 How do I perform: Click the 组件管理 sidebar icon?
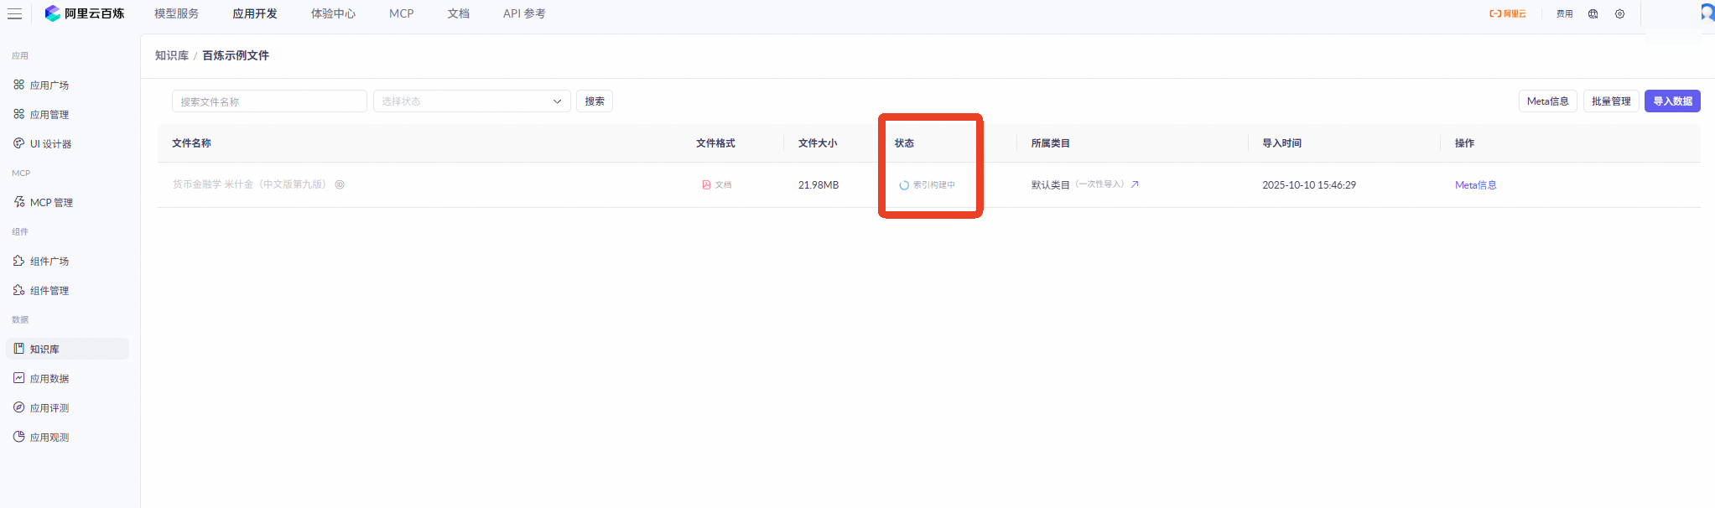click(18, 290)
